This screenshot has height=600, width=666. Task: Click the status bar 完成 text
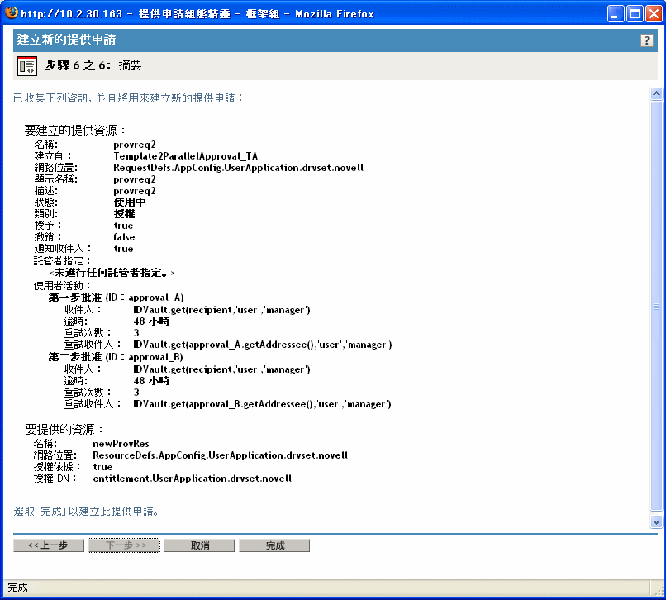tap(17, 588)
